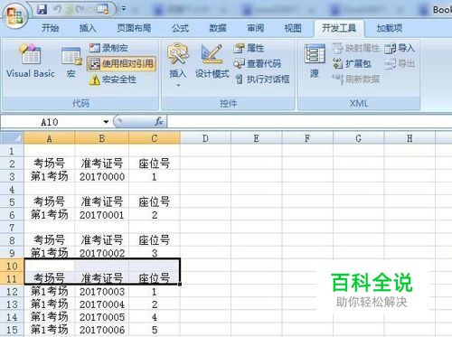Click cell B6 with 20170001
Screen dimensions: 452x337
[x=101, y=215]
